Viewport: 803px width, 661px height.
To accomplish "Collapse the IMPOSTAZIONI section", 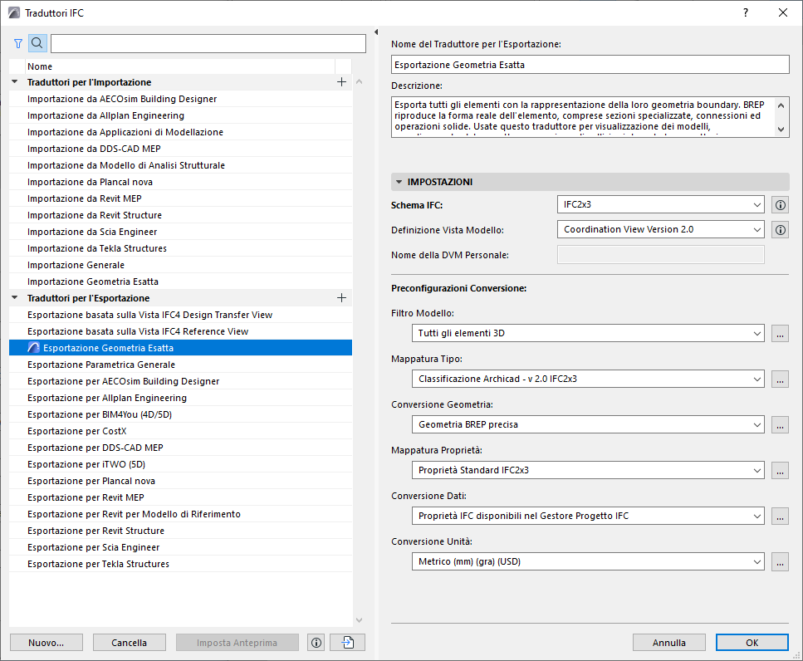I will pos(399,182).
